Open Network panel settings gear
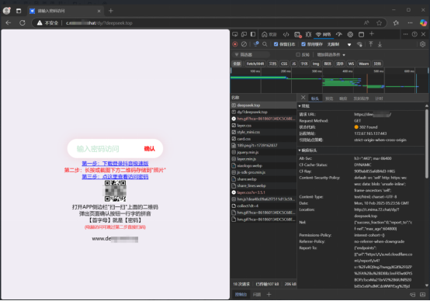This screenshot has width=430, height=301. tap(422, 44)
